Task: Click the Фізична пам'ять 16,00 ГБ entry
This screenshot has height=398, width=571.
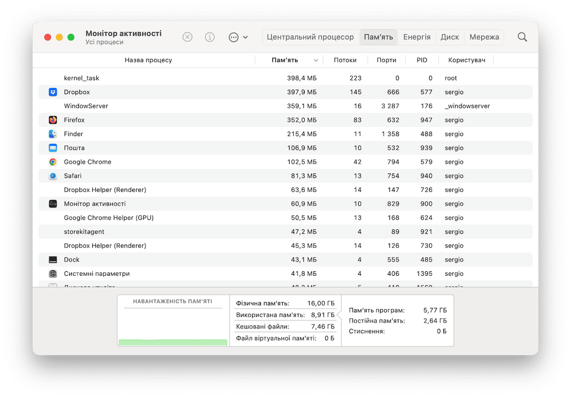Action: (285, 303)
